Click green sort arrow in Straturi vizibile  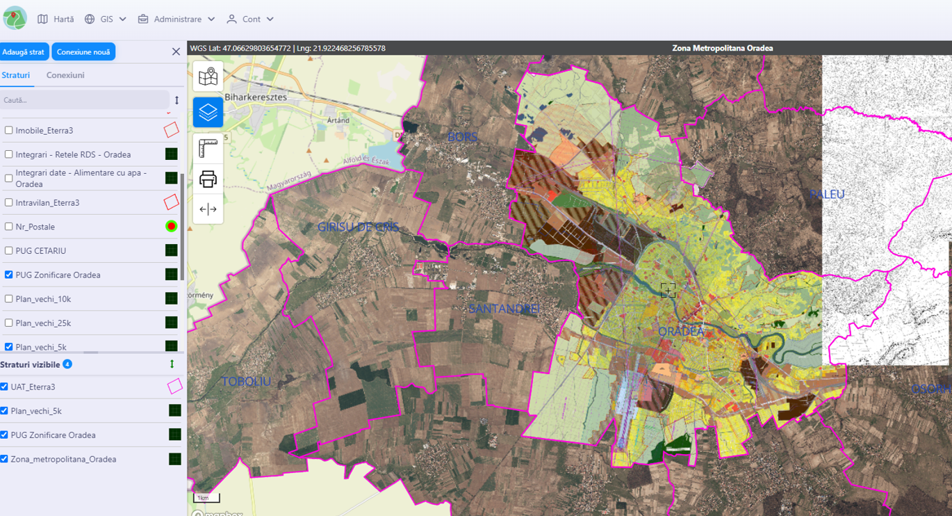[172, 364]
